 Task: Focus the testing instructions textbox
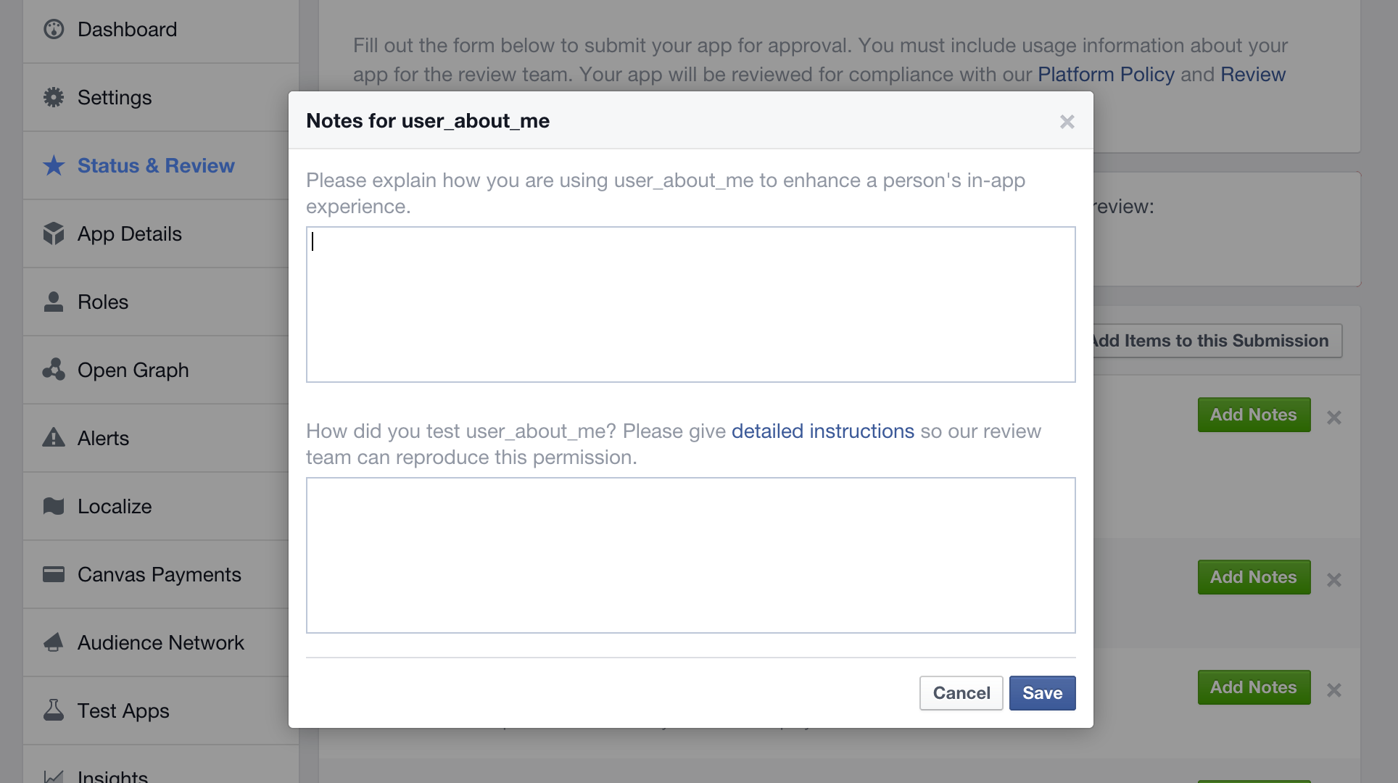tap(691, 555)
